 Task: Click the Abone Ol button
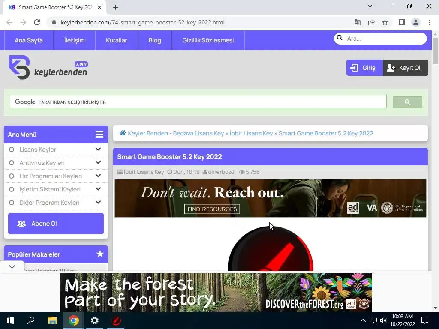(x=56, y=224)
